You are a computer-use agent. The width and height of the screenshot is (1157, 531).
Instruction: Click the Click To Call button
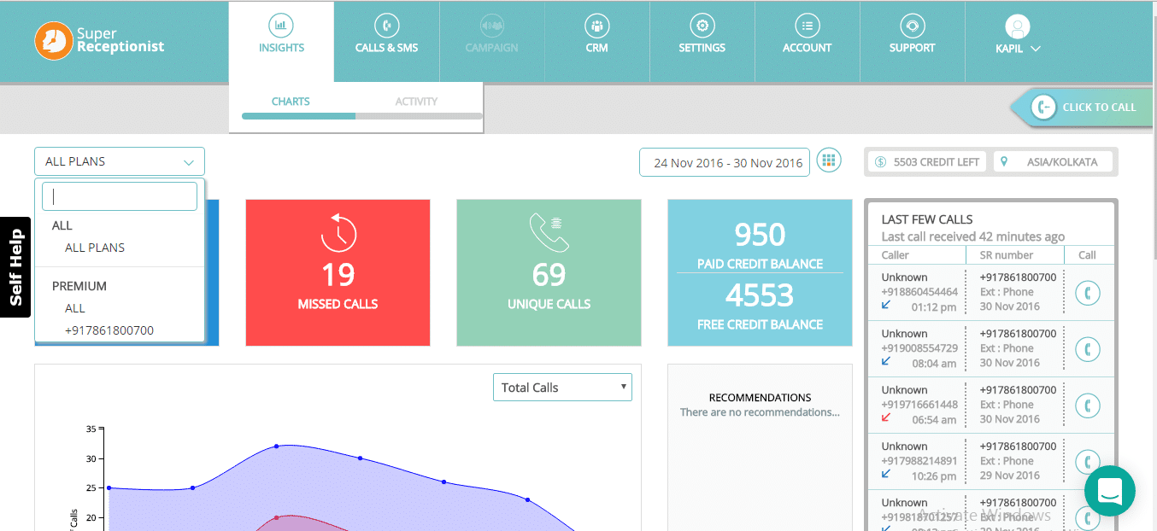pos(1084,108)
